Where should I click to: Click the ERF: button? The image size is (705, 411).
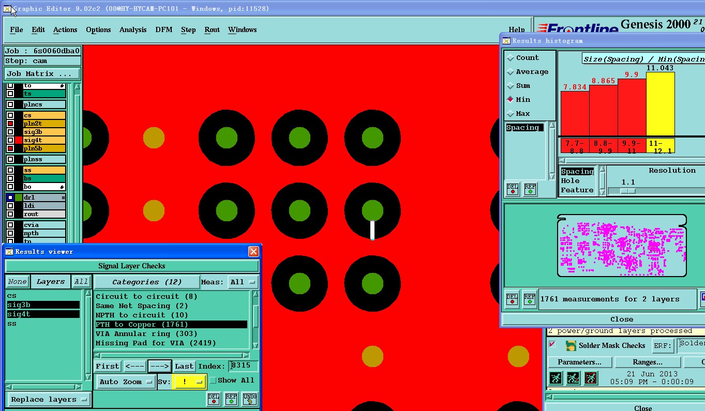[x=664, y=345]
